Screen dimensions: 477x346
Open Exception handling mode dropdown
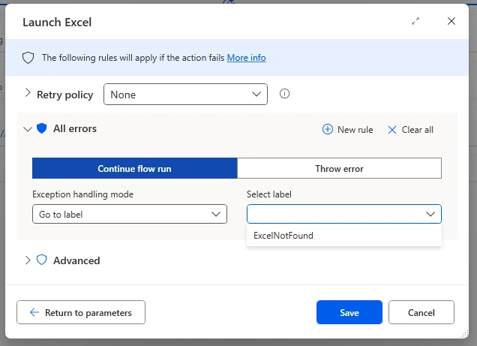pyautogui.click(x=130, y=214)
